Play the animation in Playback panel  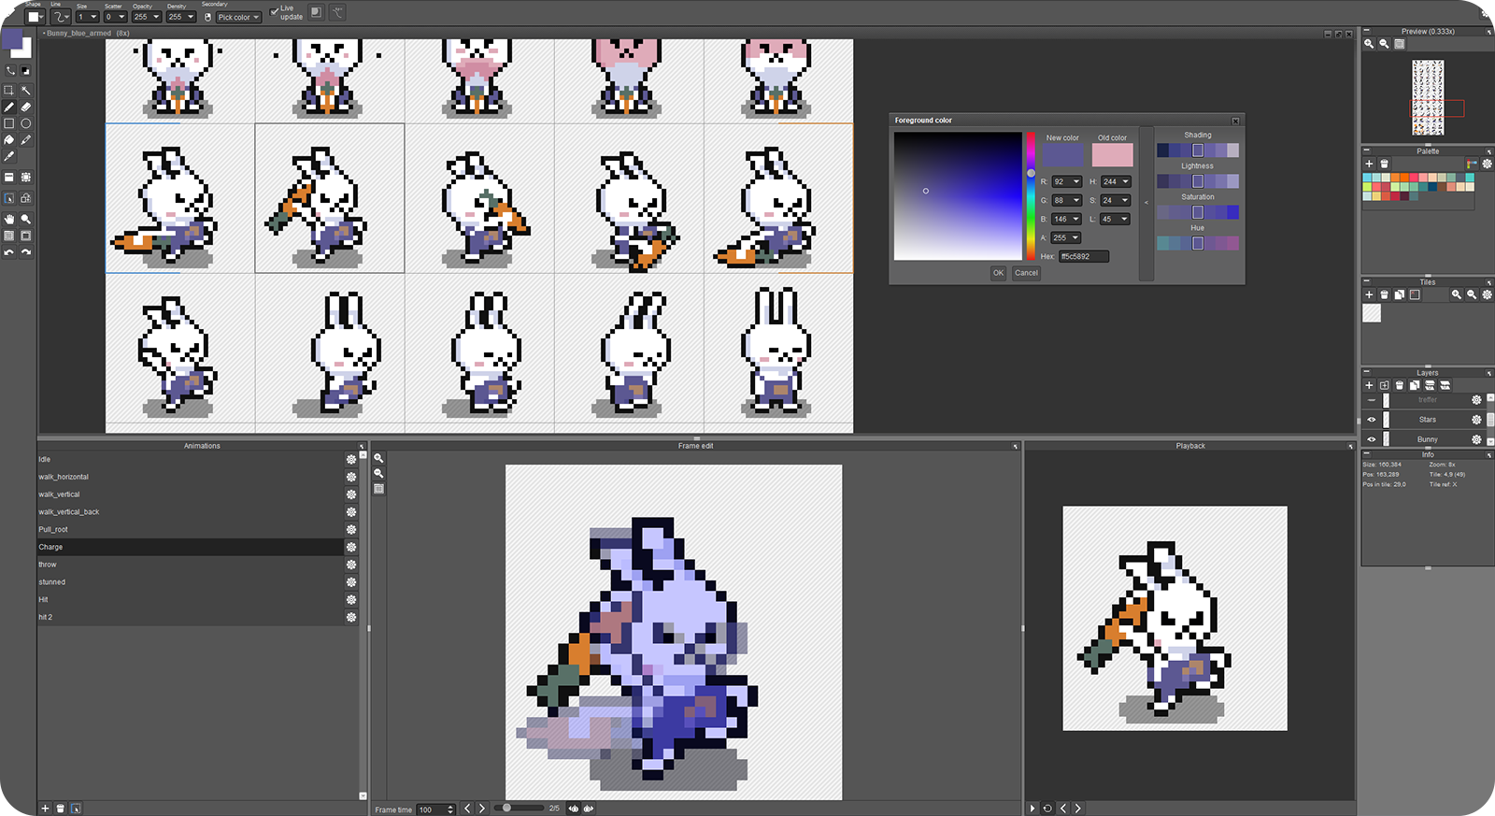click(x=1032, y=809)
